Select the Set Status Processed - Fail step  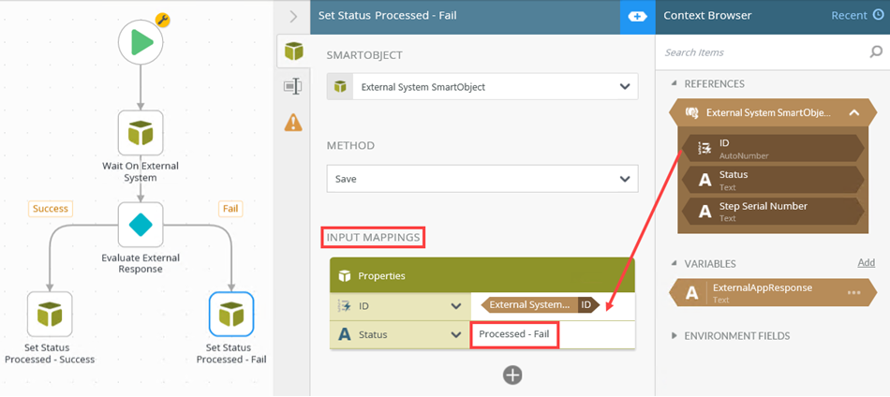coord(230,315)
